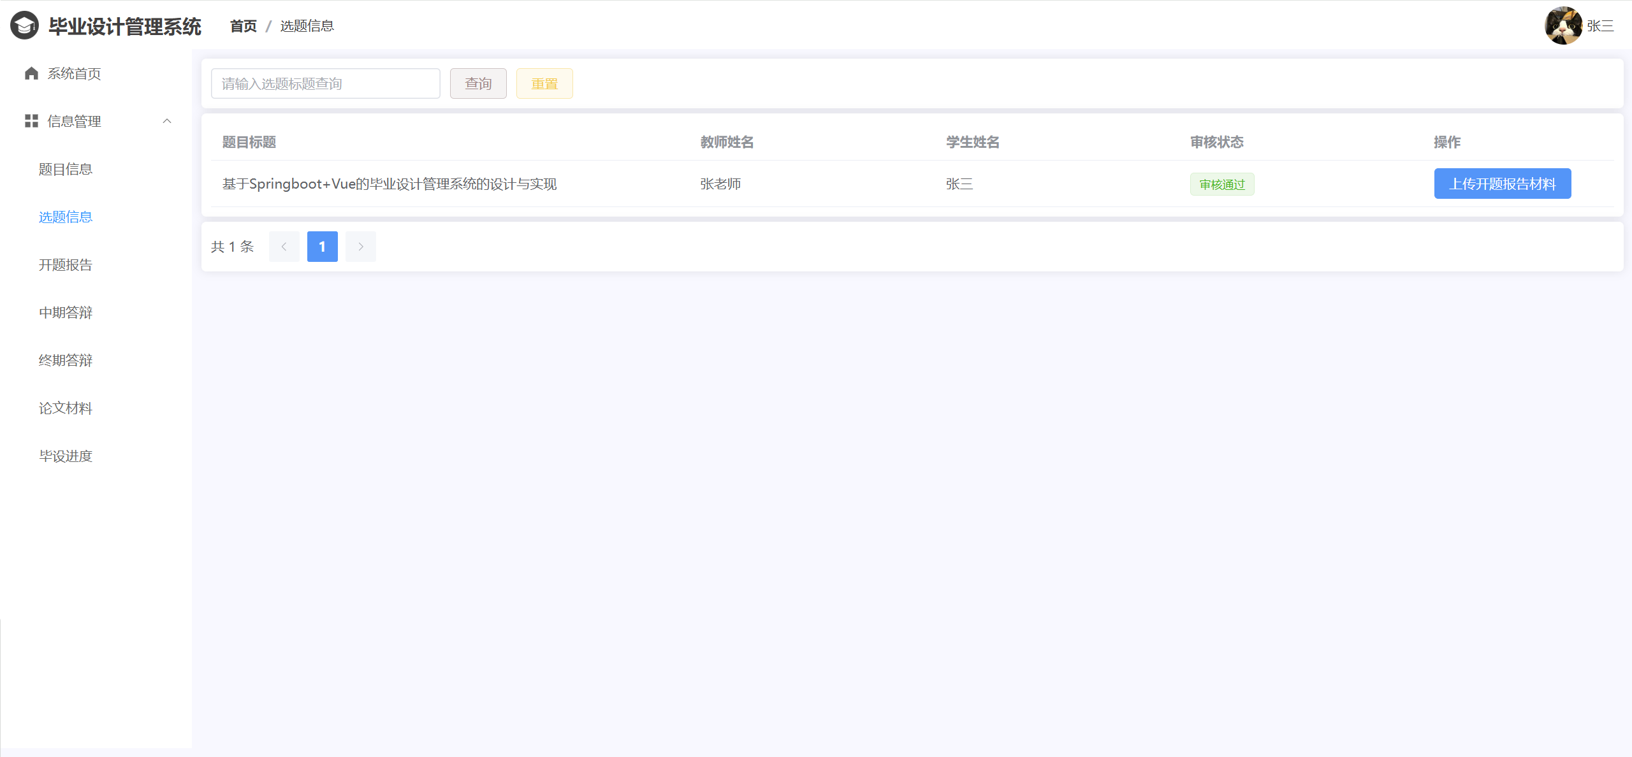Open 题目信息 in the sidebar

tap(66, 169)
